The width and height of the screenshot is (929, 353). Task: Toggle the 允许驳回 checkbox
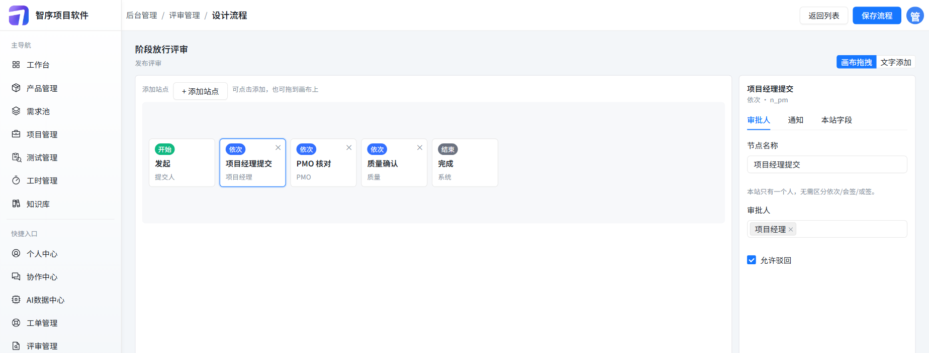coord(752,260)
